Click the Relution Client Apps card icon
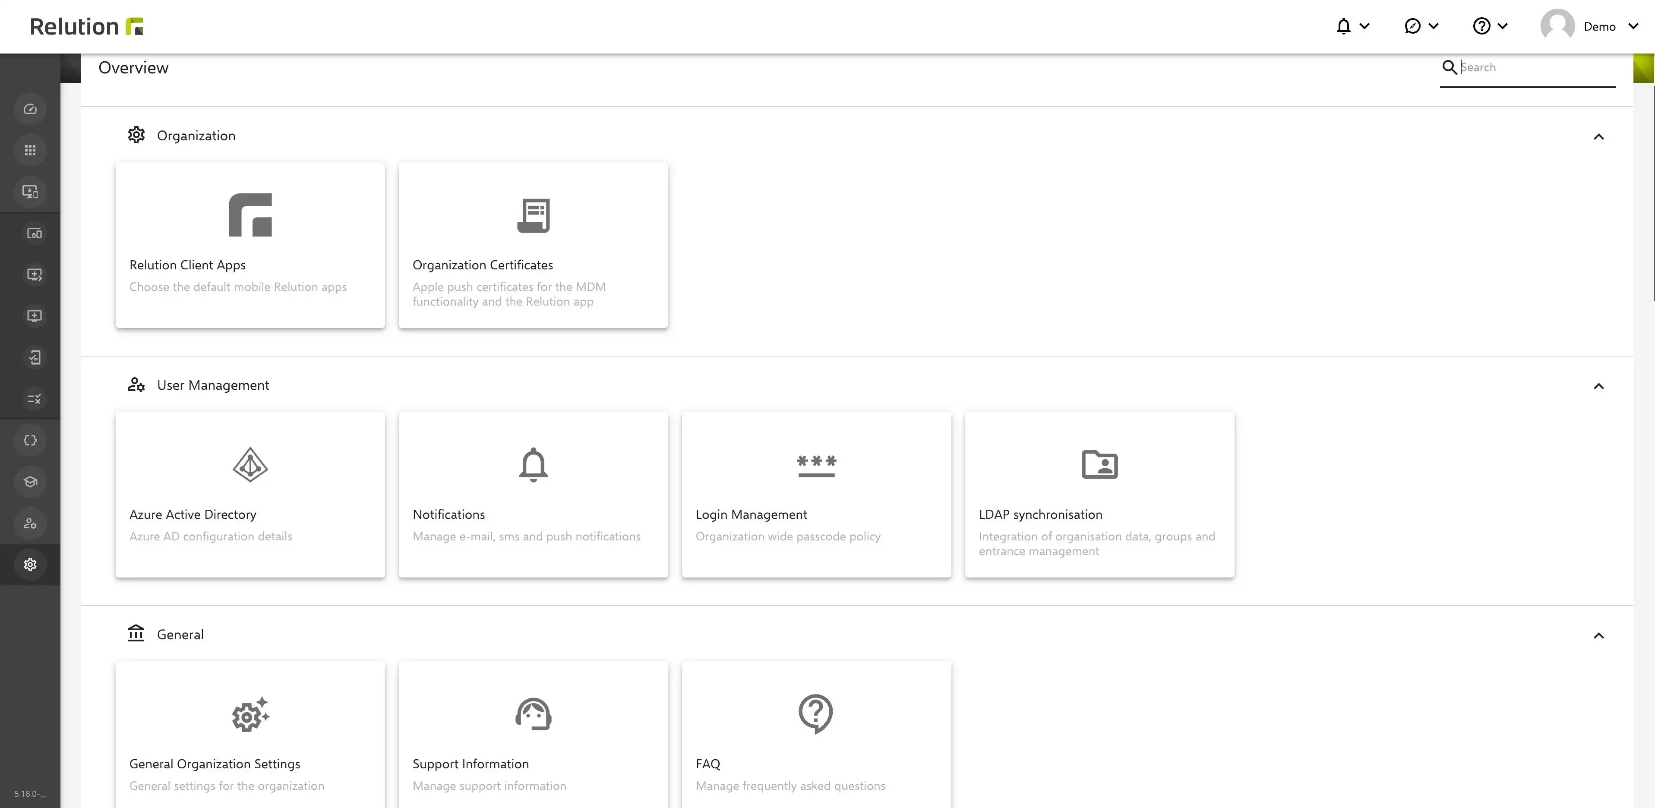This screenshot has width=1655, height=808. (250, 215)
